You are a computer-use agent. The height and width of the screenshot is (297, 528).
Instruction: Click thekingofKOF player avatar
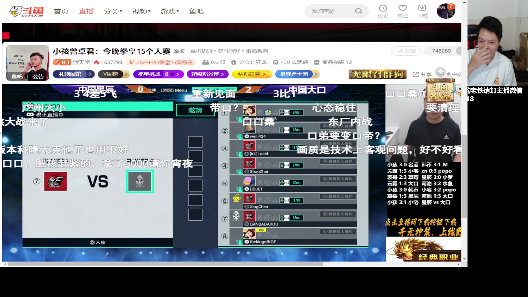tap(249, 233)
